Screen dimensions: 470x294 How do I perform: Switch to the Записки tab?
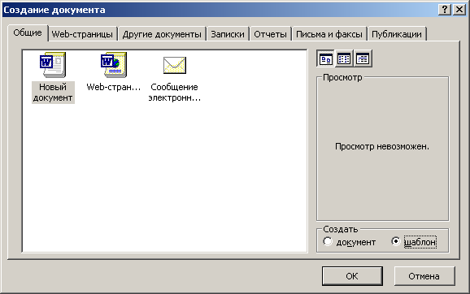pyautogui.click(x=228, y=34)
